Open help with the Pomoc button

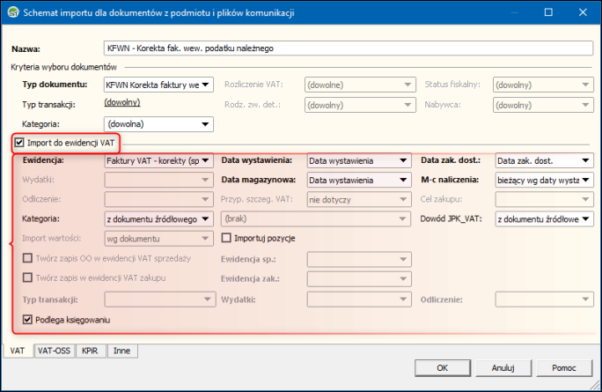pyautogui.click(x=564, y=368)
